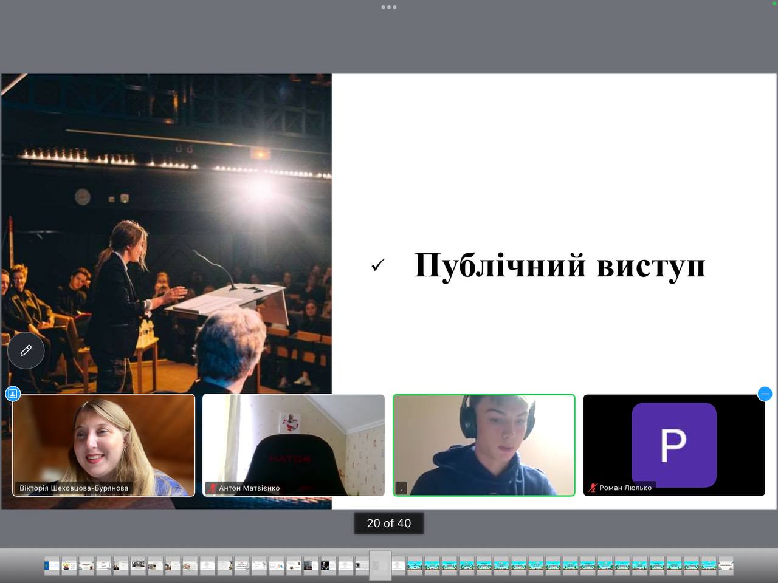778x583 pixels.
Task: Click the Роман Люлько name label
Action: click(x=625, y=488)
